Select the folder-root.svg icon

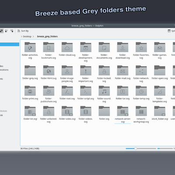coord(67,91)
